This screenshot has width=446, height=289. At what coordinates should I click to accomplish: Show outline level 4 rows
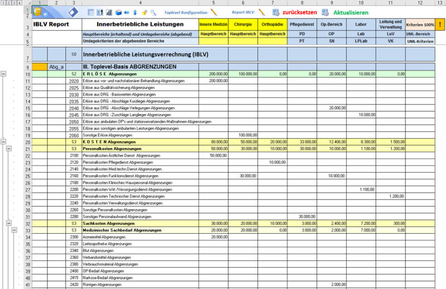coord(20,3)
